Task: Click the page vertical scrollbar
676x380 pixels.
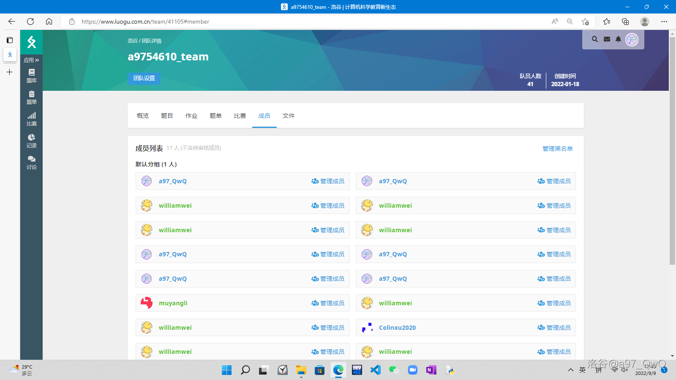Action: point(672,151)
